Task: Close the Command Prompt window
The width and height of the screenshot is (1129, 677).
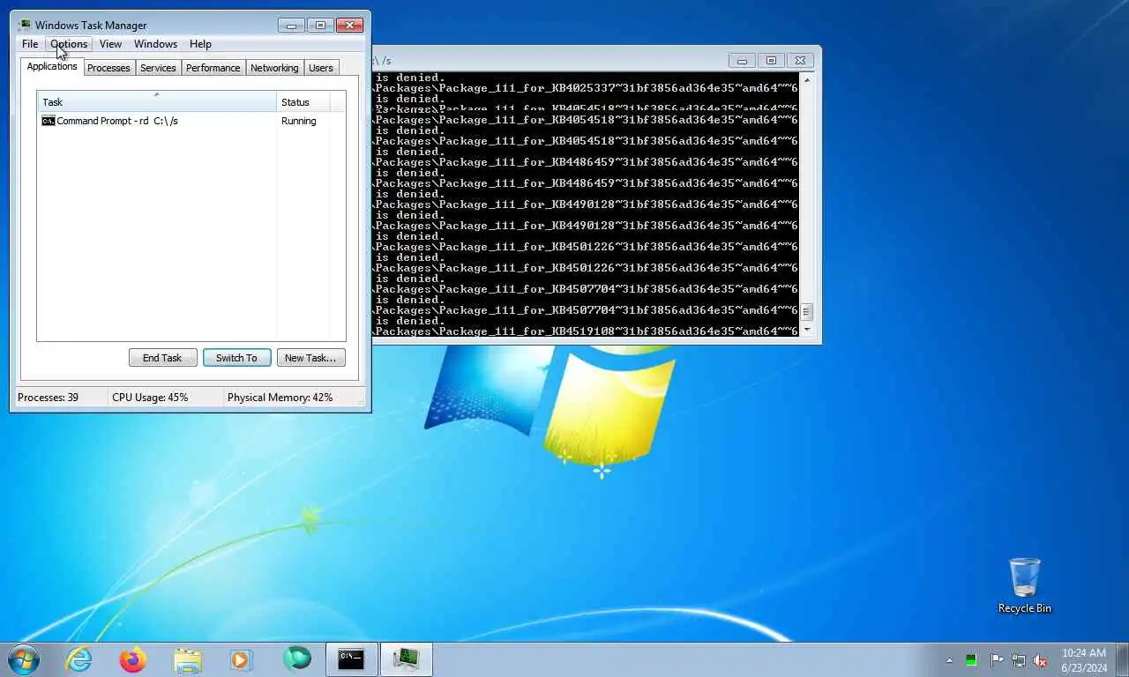Action: [x=800, y=61]
